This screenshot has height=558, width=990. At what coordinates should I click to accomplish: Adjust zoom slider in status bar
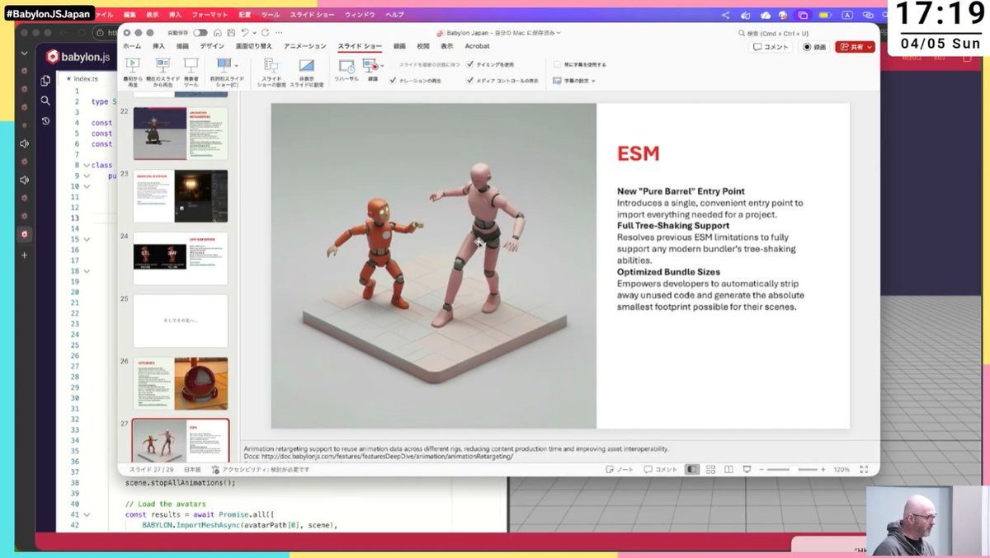[792, 469]
